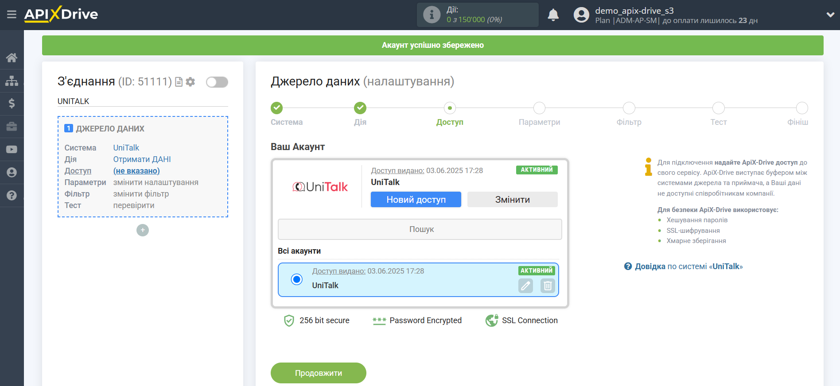Click the 'Змінити' button

513,200
